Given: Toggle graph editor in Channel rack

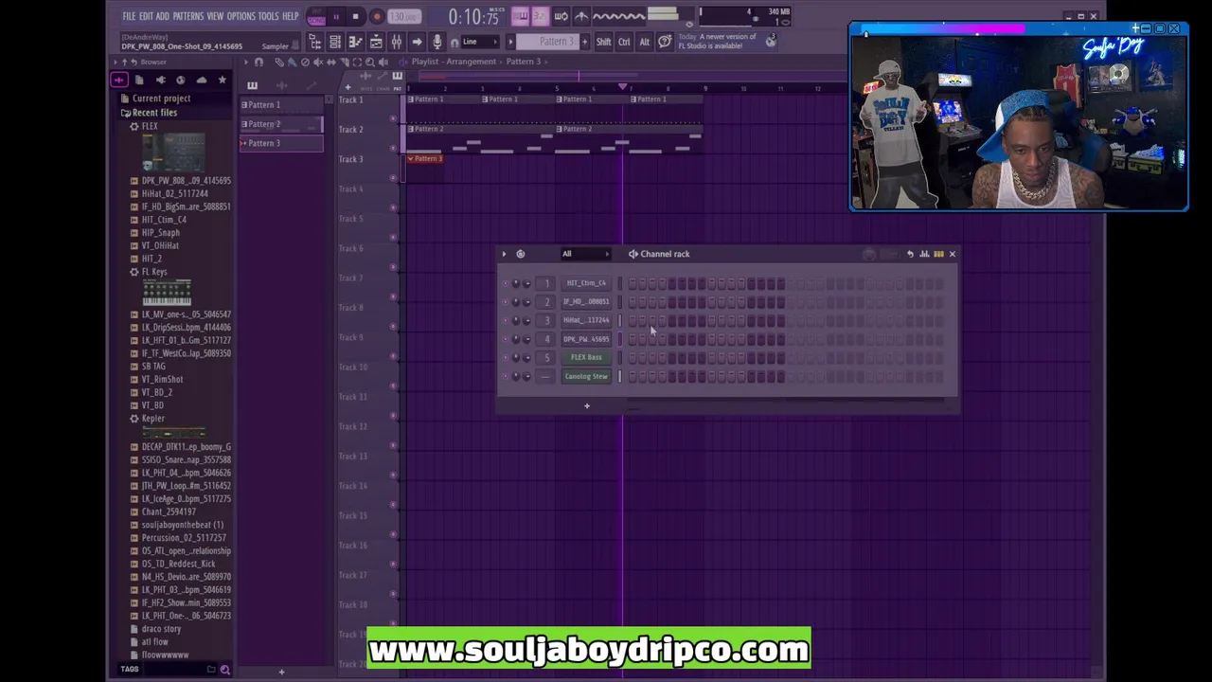Looking at the screenshot, I should [924, 254].
